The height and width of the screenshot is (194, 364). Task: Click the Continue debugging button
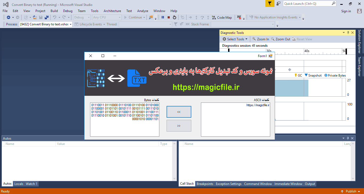point(135,17)
